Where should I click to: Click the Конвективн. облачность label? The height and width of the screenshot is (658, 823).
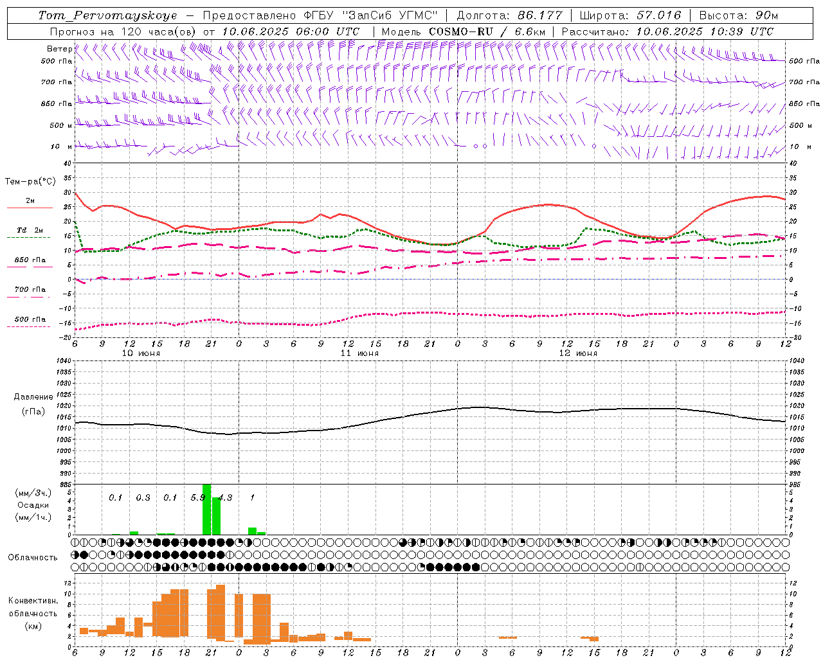pos(33,607)
